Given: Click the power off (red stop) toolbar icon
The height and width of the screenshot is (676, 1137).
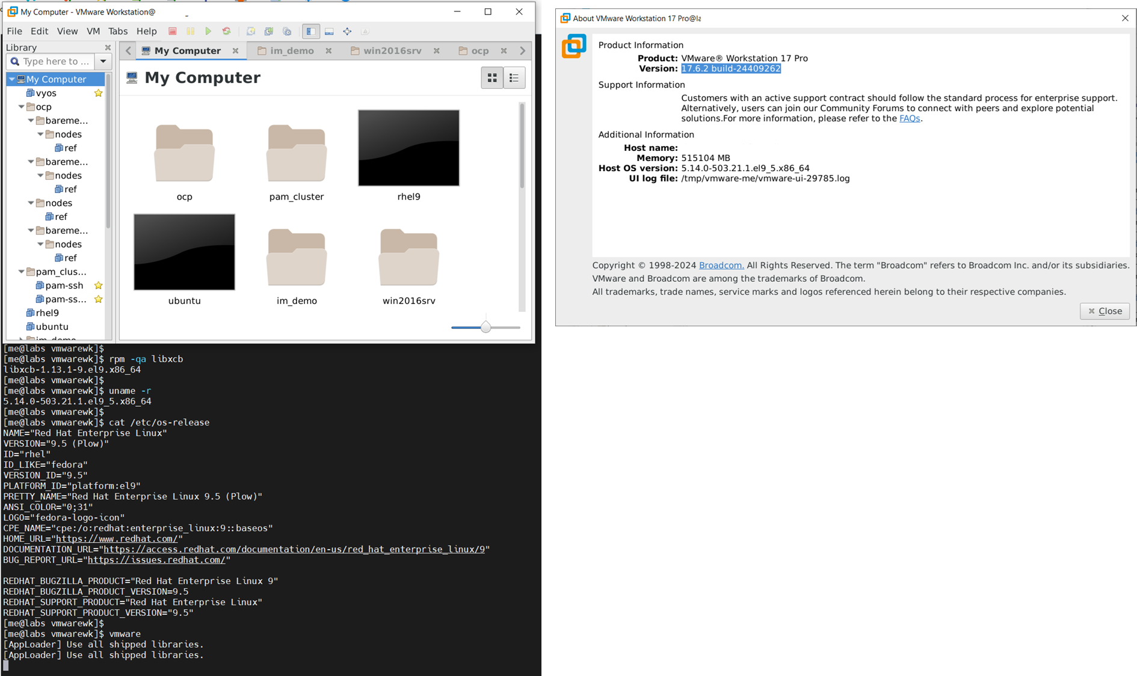Looking at the screenshot, I should [x=173, y=31].
